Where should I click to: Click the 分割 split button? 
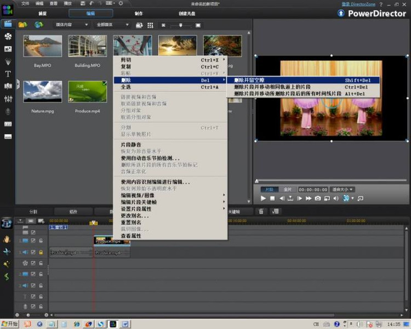click(x=33, y=212)
